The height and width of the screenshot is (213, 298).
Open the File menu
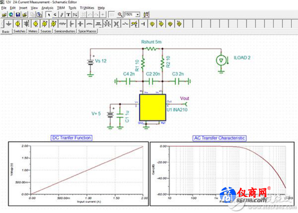click(x=4, y=8)
